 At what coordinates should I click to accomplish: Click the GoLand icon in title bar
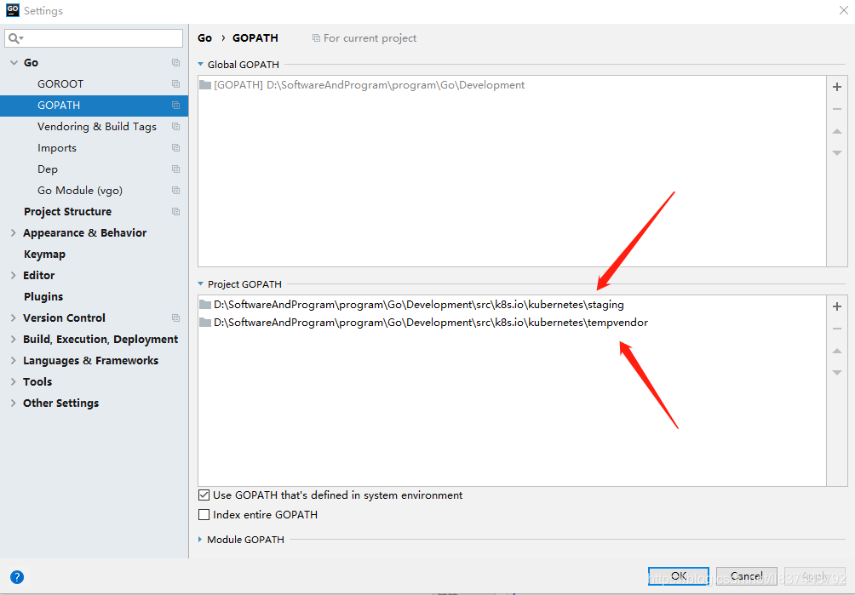[x=13, y=10]
